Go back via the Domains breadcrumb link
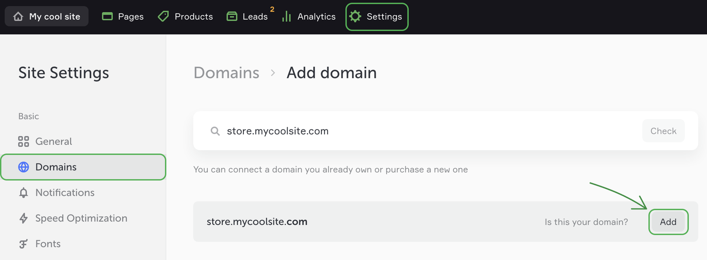The height and width of the screenshot is (260, 707). coord(226,73)
